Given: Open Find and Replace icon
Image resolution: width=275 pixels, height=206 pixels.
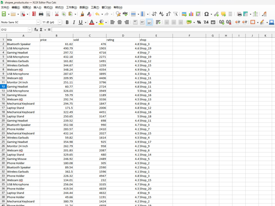Looking at the screenshot, I should coord(118,14).
